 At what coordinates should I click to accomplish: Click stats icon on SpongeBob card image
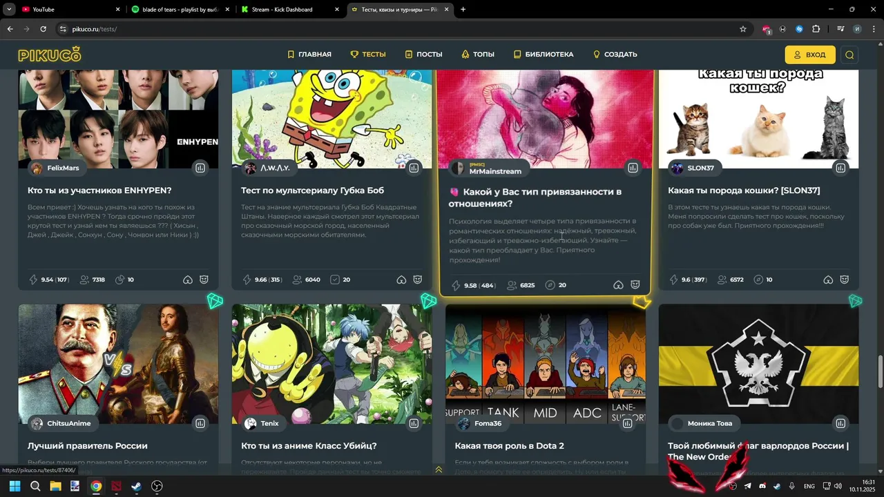tap(413, 168)
